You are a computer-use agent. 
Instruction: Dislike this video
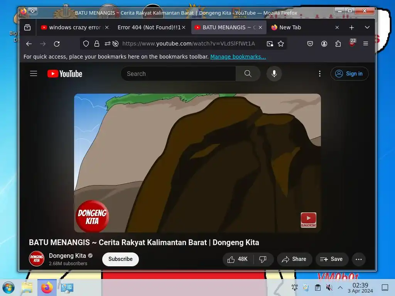[263, 259]
